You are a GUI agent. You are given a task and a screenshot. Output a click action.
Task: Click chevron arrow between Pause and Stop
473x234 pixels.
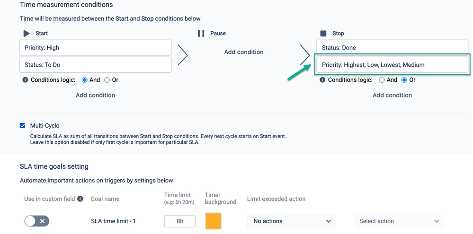click(305, 55)
